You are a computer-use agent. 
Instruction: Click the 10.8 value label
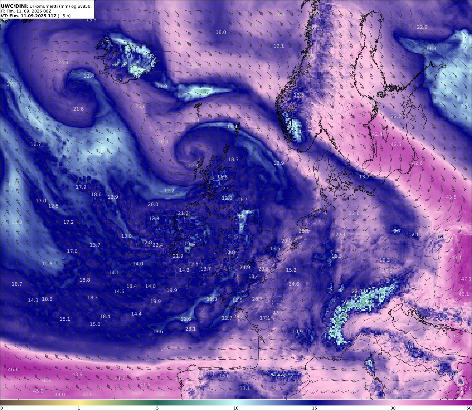pos(230,252)
